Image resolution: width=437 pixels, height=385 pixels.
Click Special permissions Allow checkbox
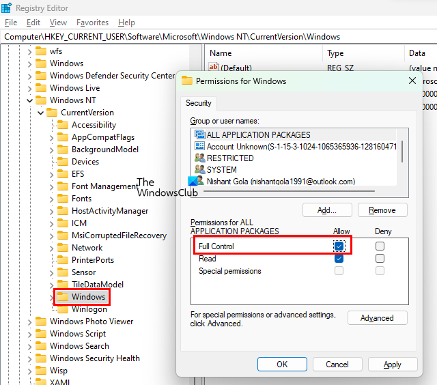click(339, 271)
